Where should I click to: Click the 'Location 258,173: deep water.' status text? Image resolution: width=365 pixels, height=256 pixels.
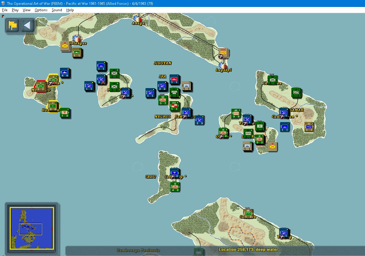coord(249,250)
